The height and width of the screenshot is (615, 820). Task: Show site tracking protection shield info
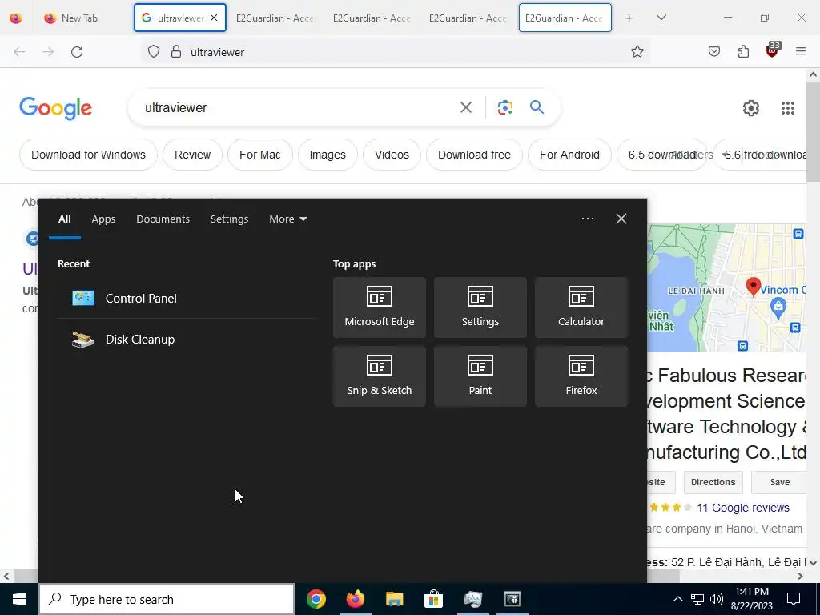pos(153,52)
